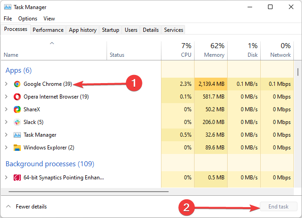Sort processes by Memory column
The image size is (302, 218).
214,50
